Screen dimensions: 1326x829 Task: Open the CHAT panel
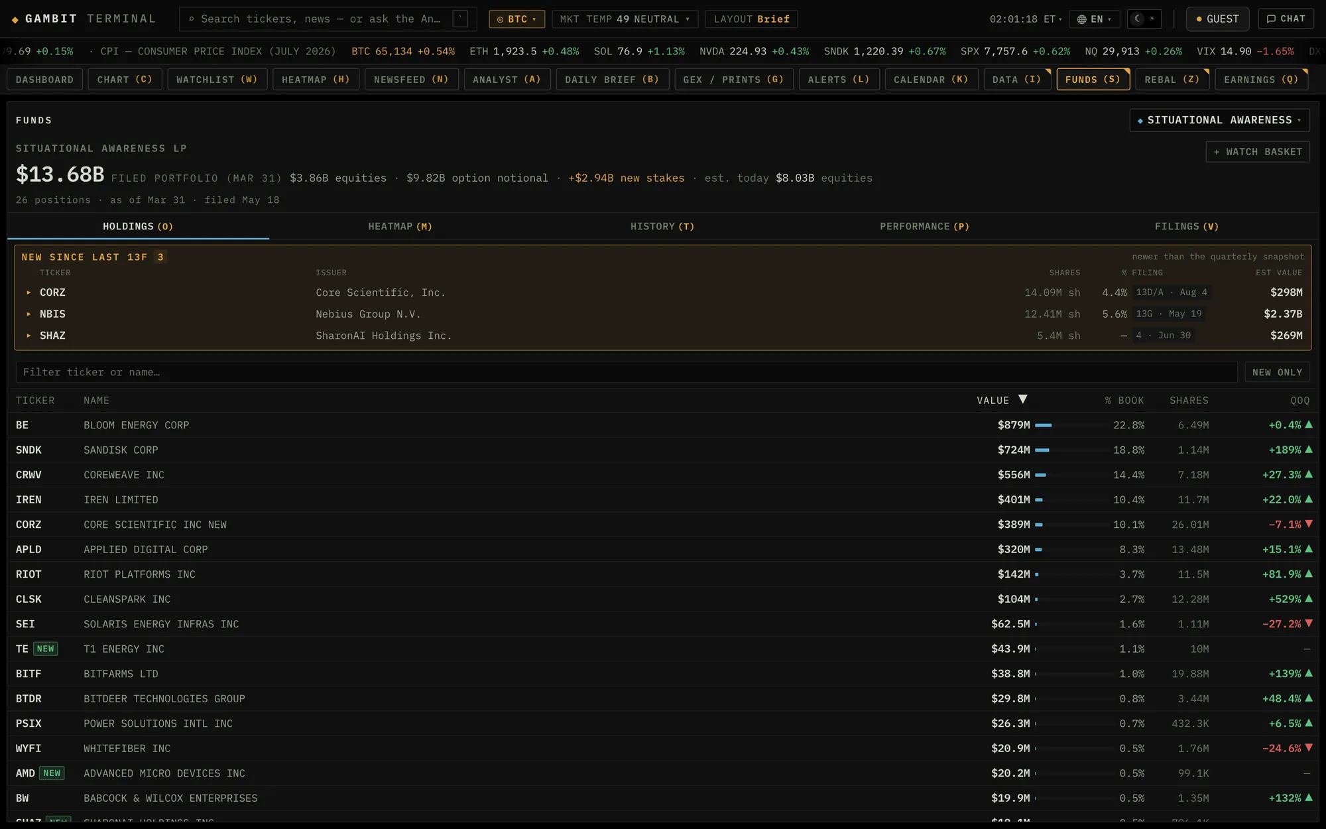click(x=1286, y=19)
